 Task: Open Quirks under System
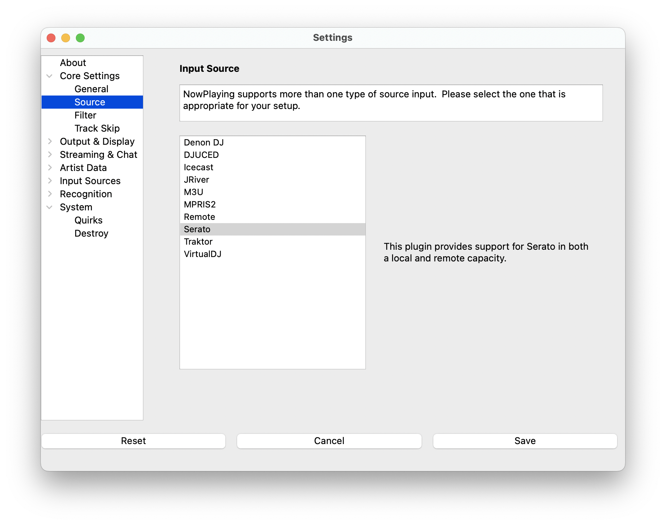coord(88,220)
